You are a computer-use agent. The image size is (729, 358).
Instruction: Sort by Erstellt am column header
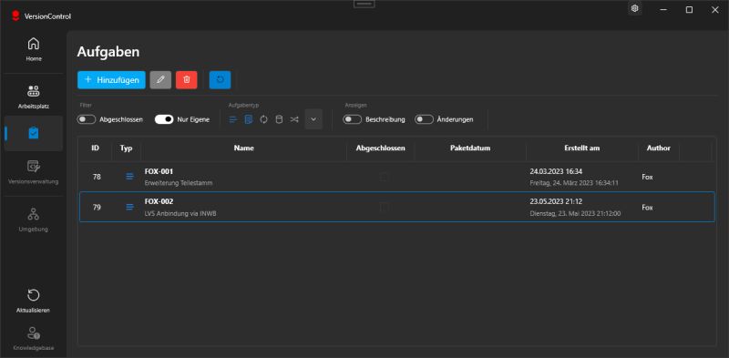pos(581,148)
